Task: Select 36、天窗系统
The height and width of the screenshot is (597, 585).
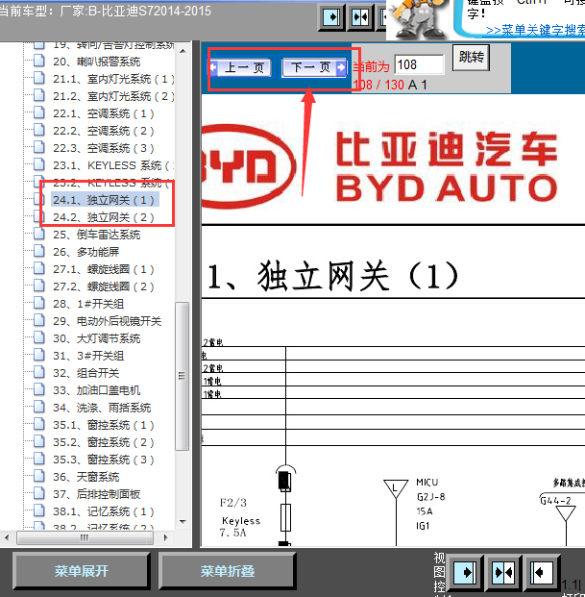Action: click(x=85, y=477)
